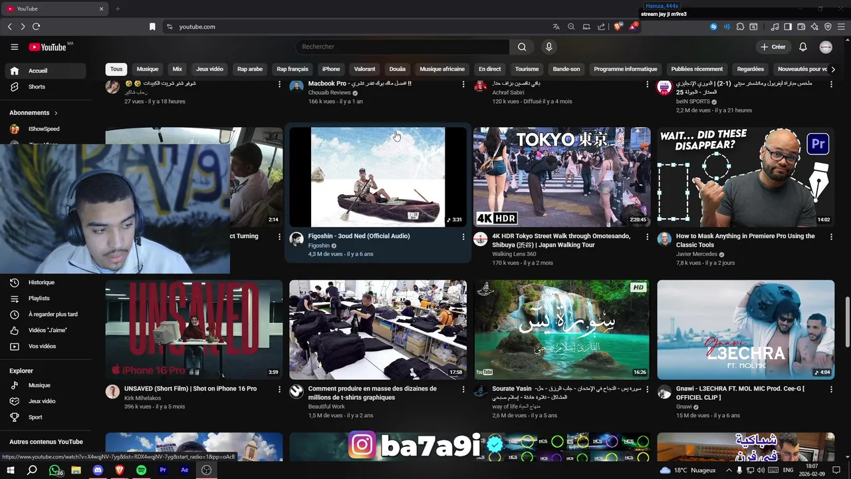This screenshot has width=851, height=479.
Task: Click the Brave Shields lion icon
Action: tap(618, 27)
